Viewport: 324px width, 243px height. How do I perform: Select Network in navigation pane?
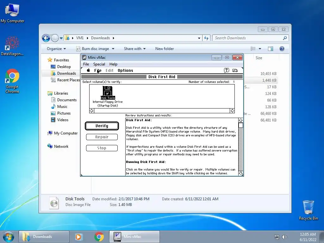[58, 146]
